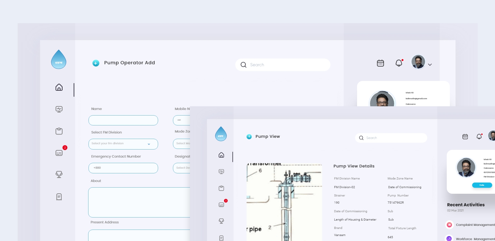Click Length of Housing & Diameter text
This screenshot has height=241, width=495.
[x=355, y=220]
